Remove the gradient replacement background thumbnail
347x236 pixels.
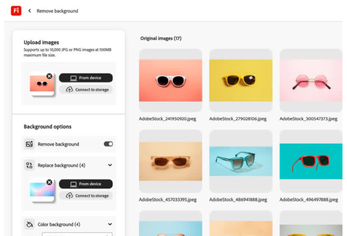(49, 182)
